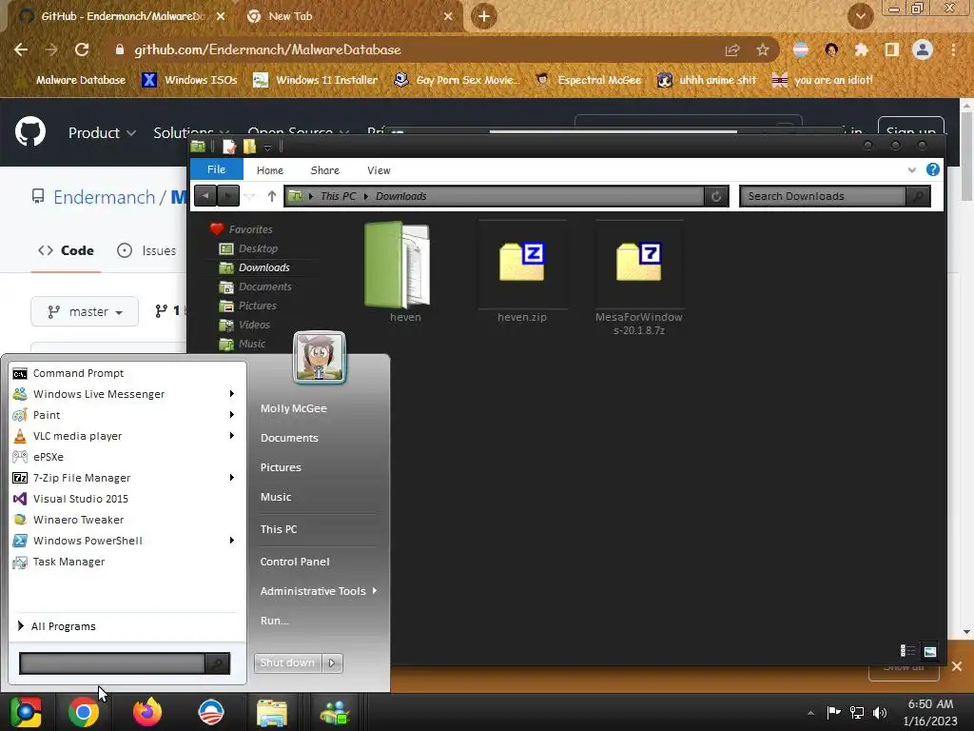Start VLC media player
Viewport: 974px width, 731px height.
[77, 436]
